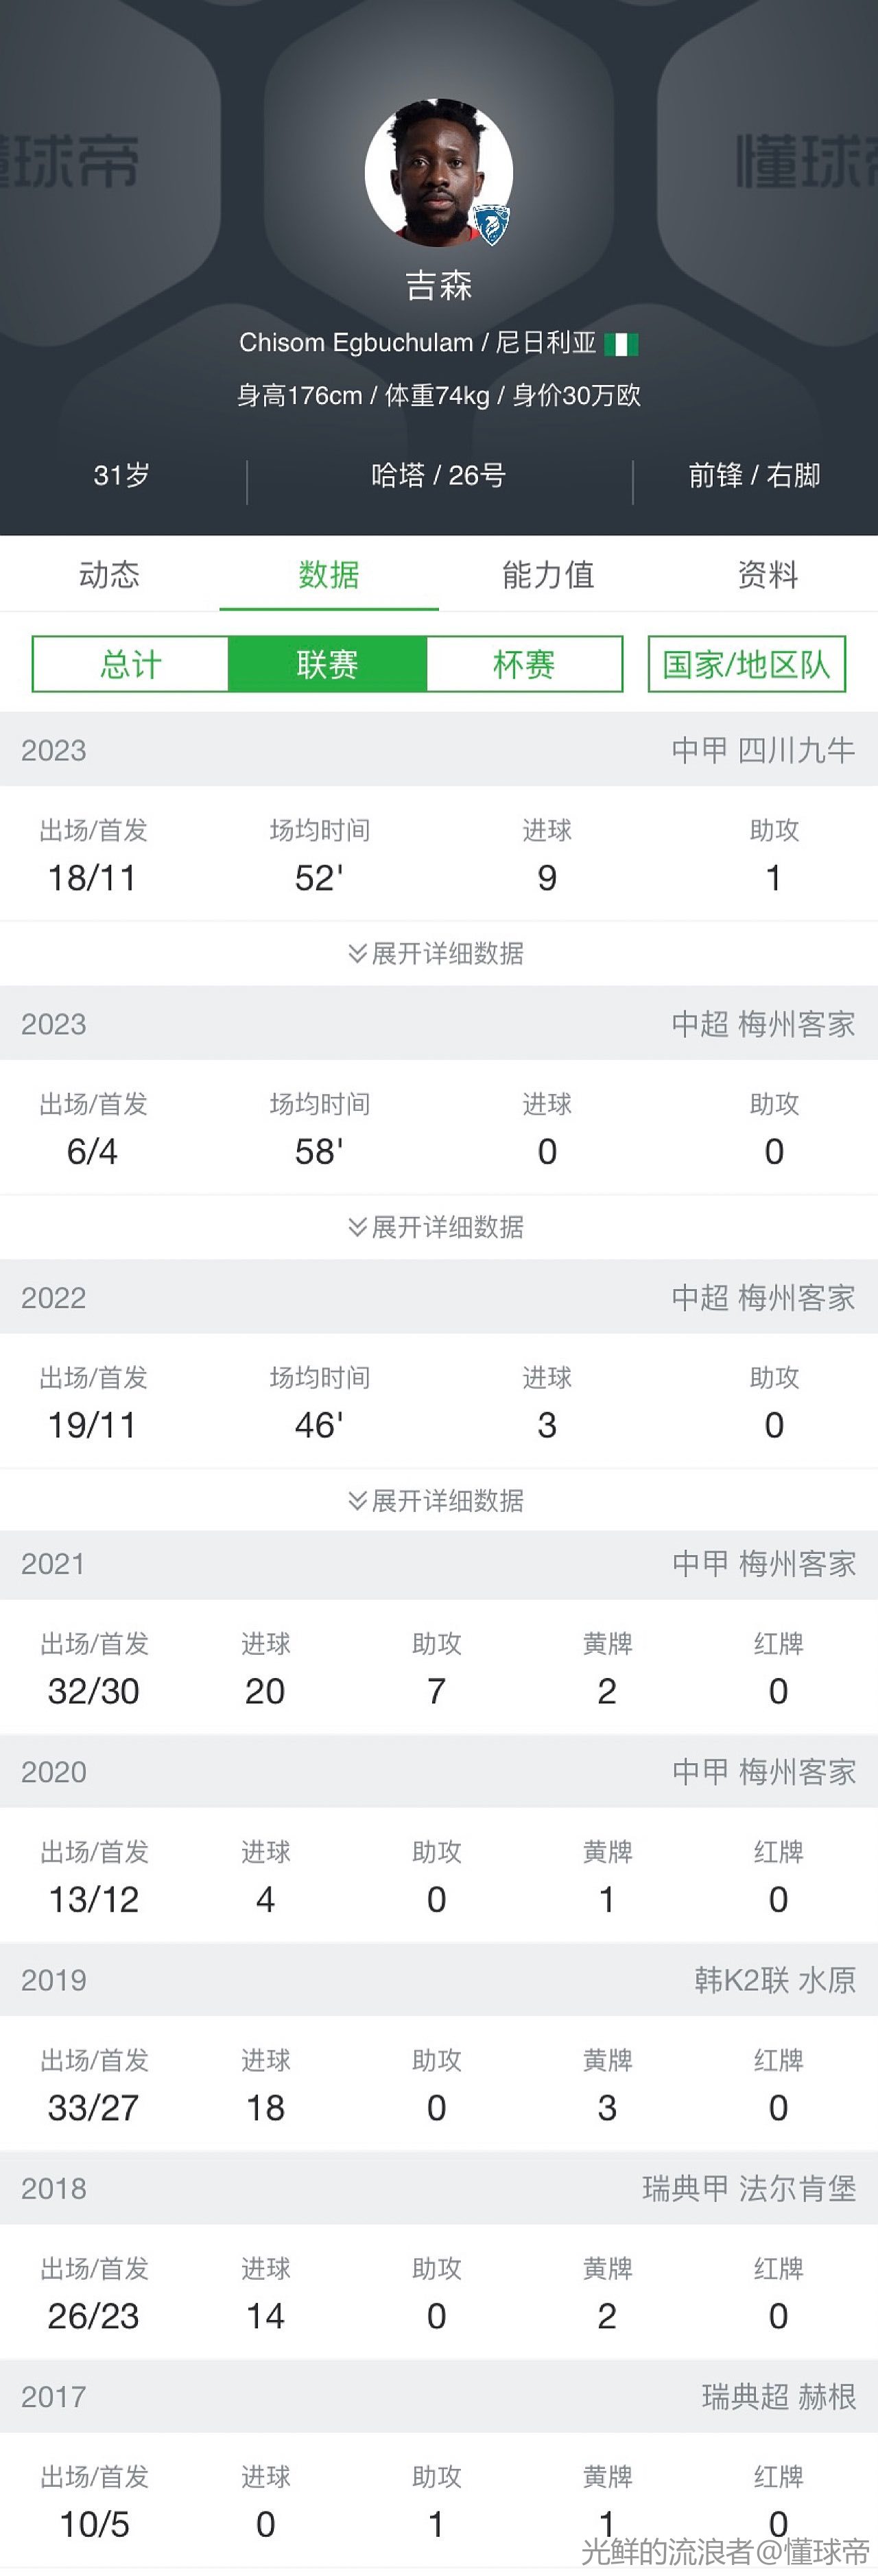This screenshot has height=2576, width=878.
Task: Open 中甲 四川九牛 team link
Action: point(763,750)
